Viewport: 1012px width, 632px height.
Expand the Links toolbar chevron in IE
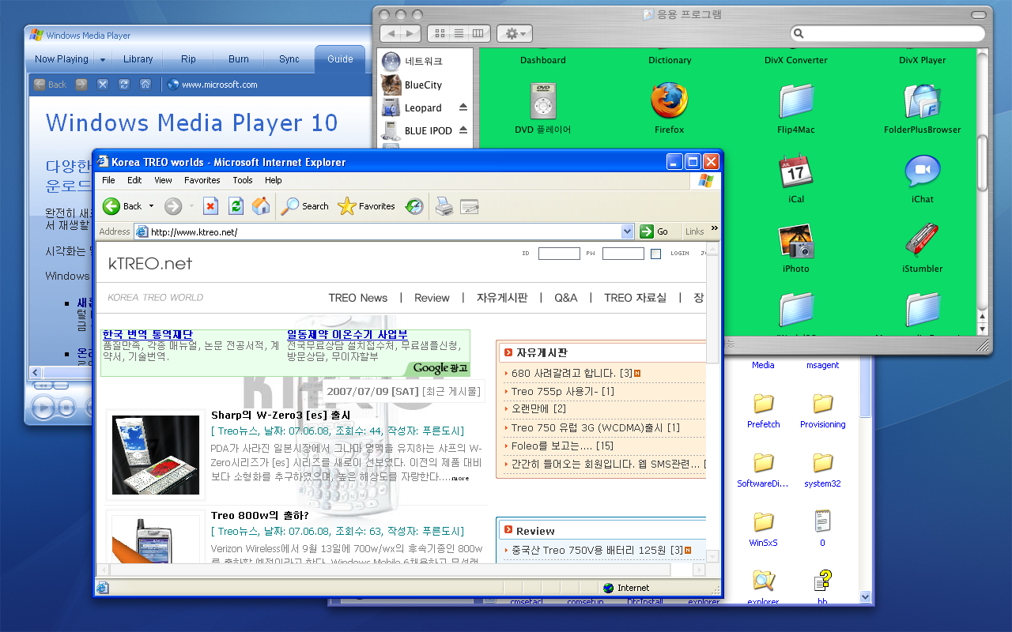(x=714, y=228)
